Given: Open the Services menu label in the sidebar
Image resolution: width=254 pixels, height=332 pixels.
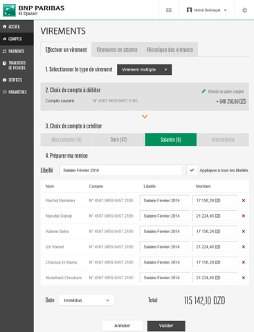Looking at the screenshot, I should click(x=15, y=80).
